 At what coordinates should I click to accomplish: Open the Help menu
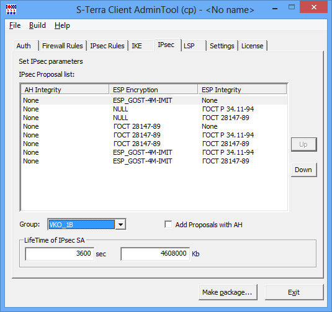point(62,25)
